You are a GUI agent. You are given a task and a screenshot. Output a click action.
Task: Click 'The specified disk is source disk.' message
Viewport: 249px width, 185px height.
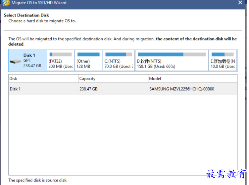pyautogui.click(x=38, y=180)
